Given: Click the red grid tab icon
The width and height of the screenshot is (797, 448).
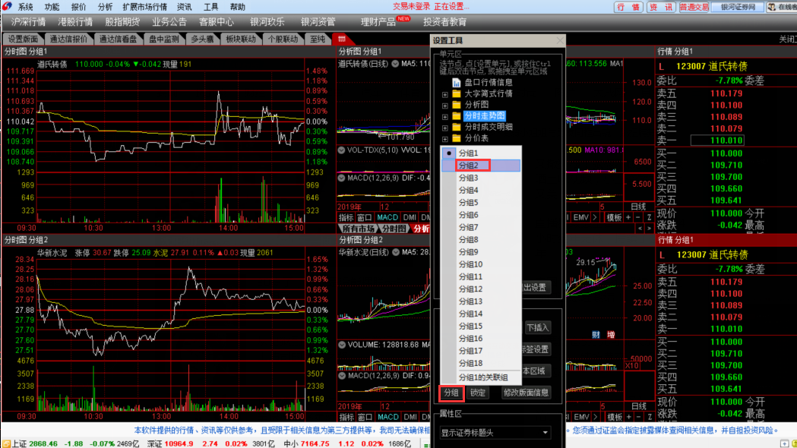Looking at the screenshot, I should [342, 39].
